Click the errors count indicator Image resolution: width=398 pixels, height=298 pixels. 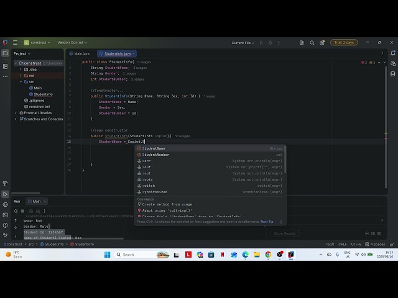click(x=364, y=62)
